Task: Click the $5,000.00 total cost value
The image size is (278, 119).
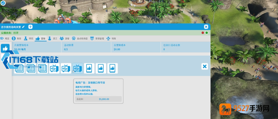Action: (104, 99)
